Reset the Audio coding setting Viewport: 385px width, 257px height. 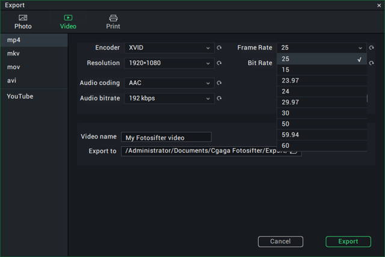pos(219,83)
